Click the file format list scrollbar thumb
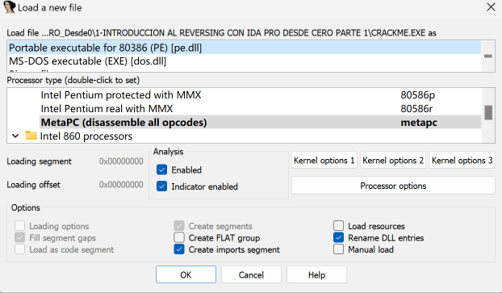 [488, 56]
